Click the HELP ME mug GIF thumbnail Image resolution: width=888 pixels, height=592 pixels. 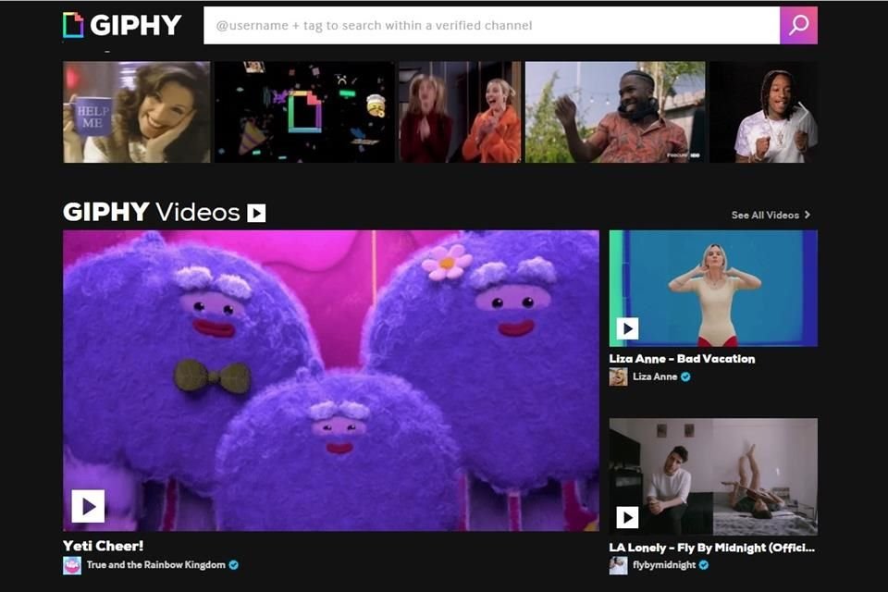click(x=135, y=111)
